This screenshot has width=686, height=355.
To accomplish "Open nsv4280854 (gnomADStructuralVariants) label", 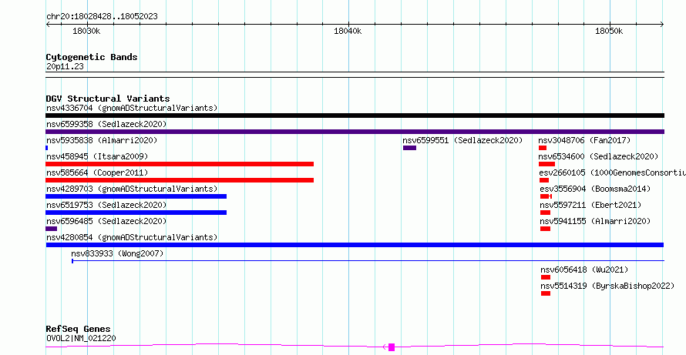I will click(132, 237).
